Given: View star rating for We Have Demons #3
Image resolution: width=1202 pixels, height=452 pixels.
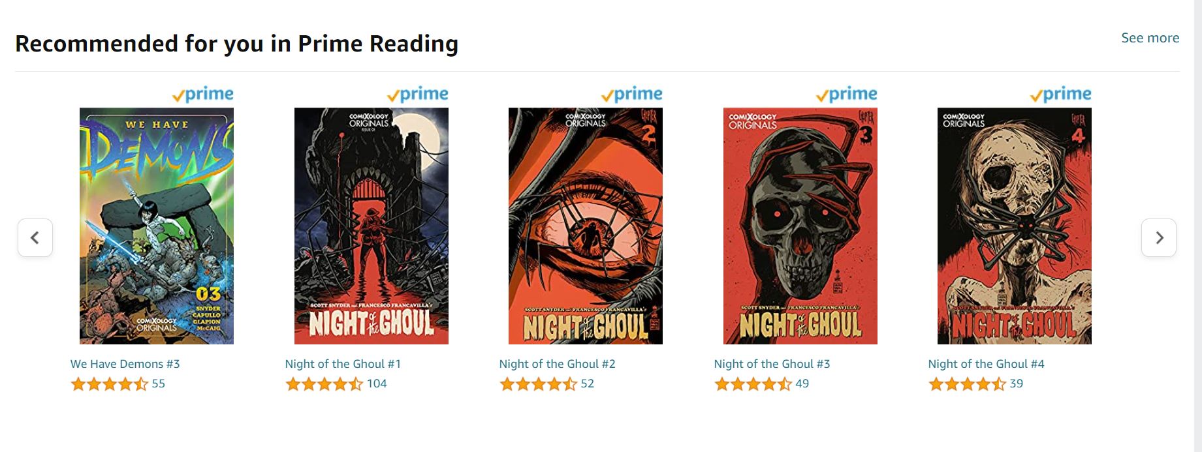Looking at the screenshot, I should (x=110, y=384).
